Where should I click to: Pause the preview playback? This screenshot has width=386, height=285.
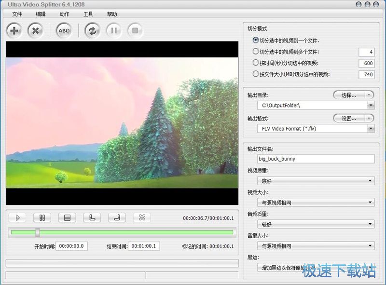(x=42, y=217)
